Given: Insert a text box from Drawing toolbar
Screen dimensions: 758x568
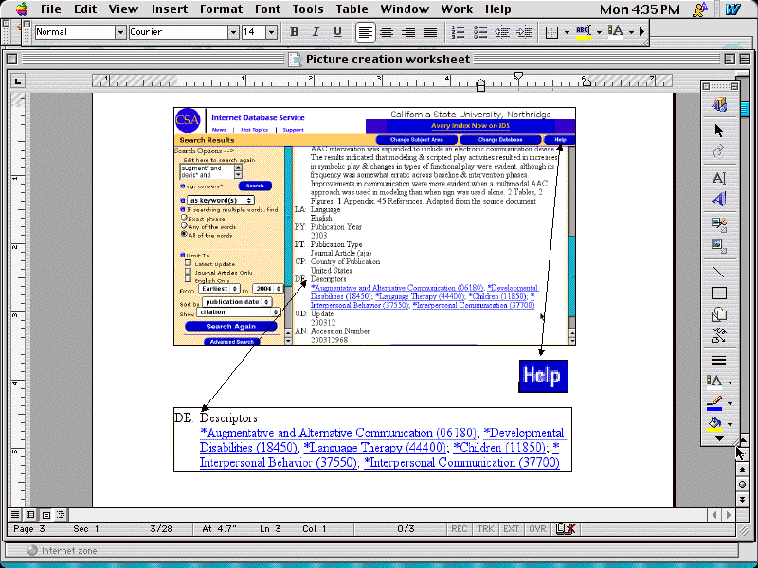Looking at the screenshot, I should coord(719,178).
